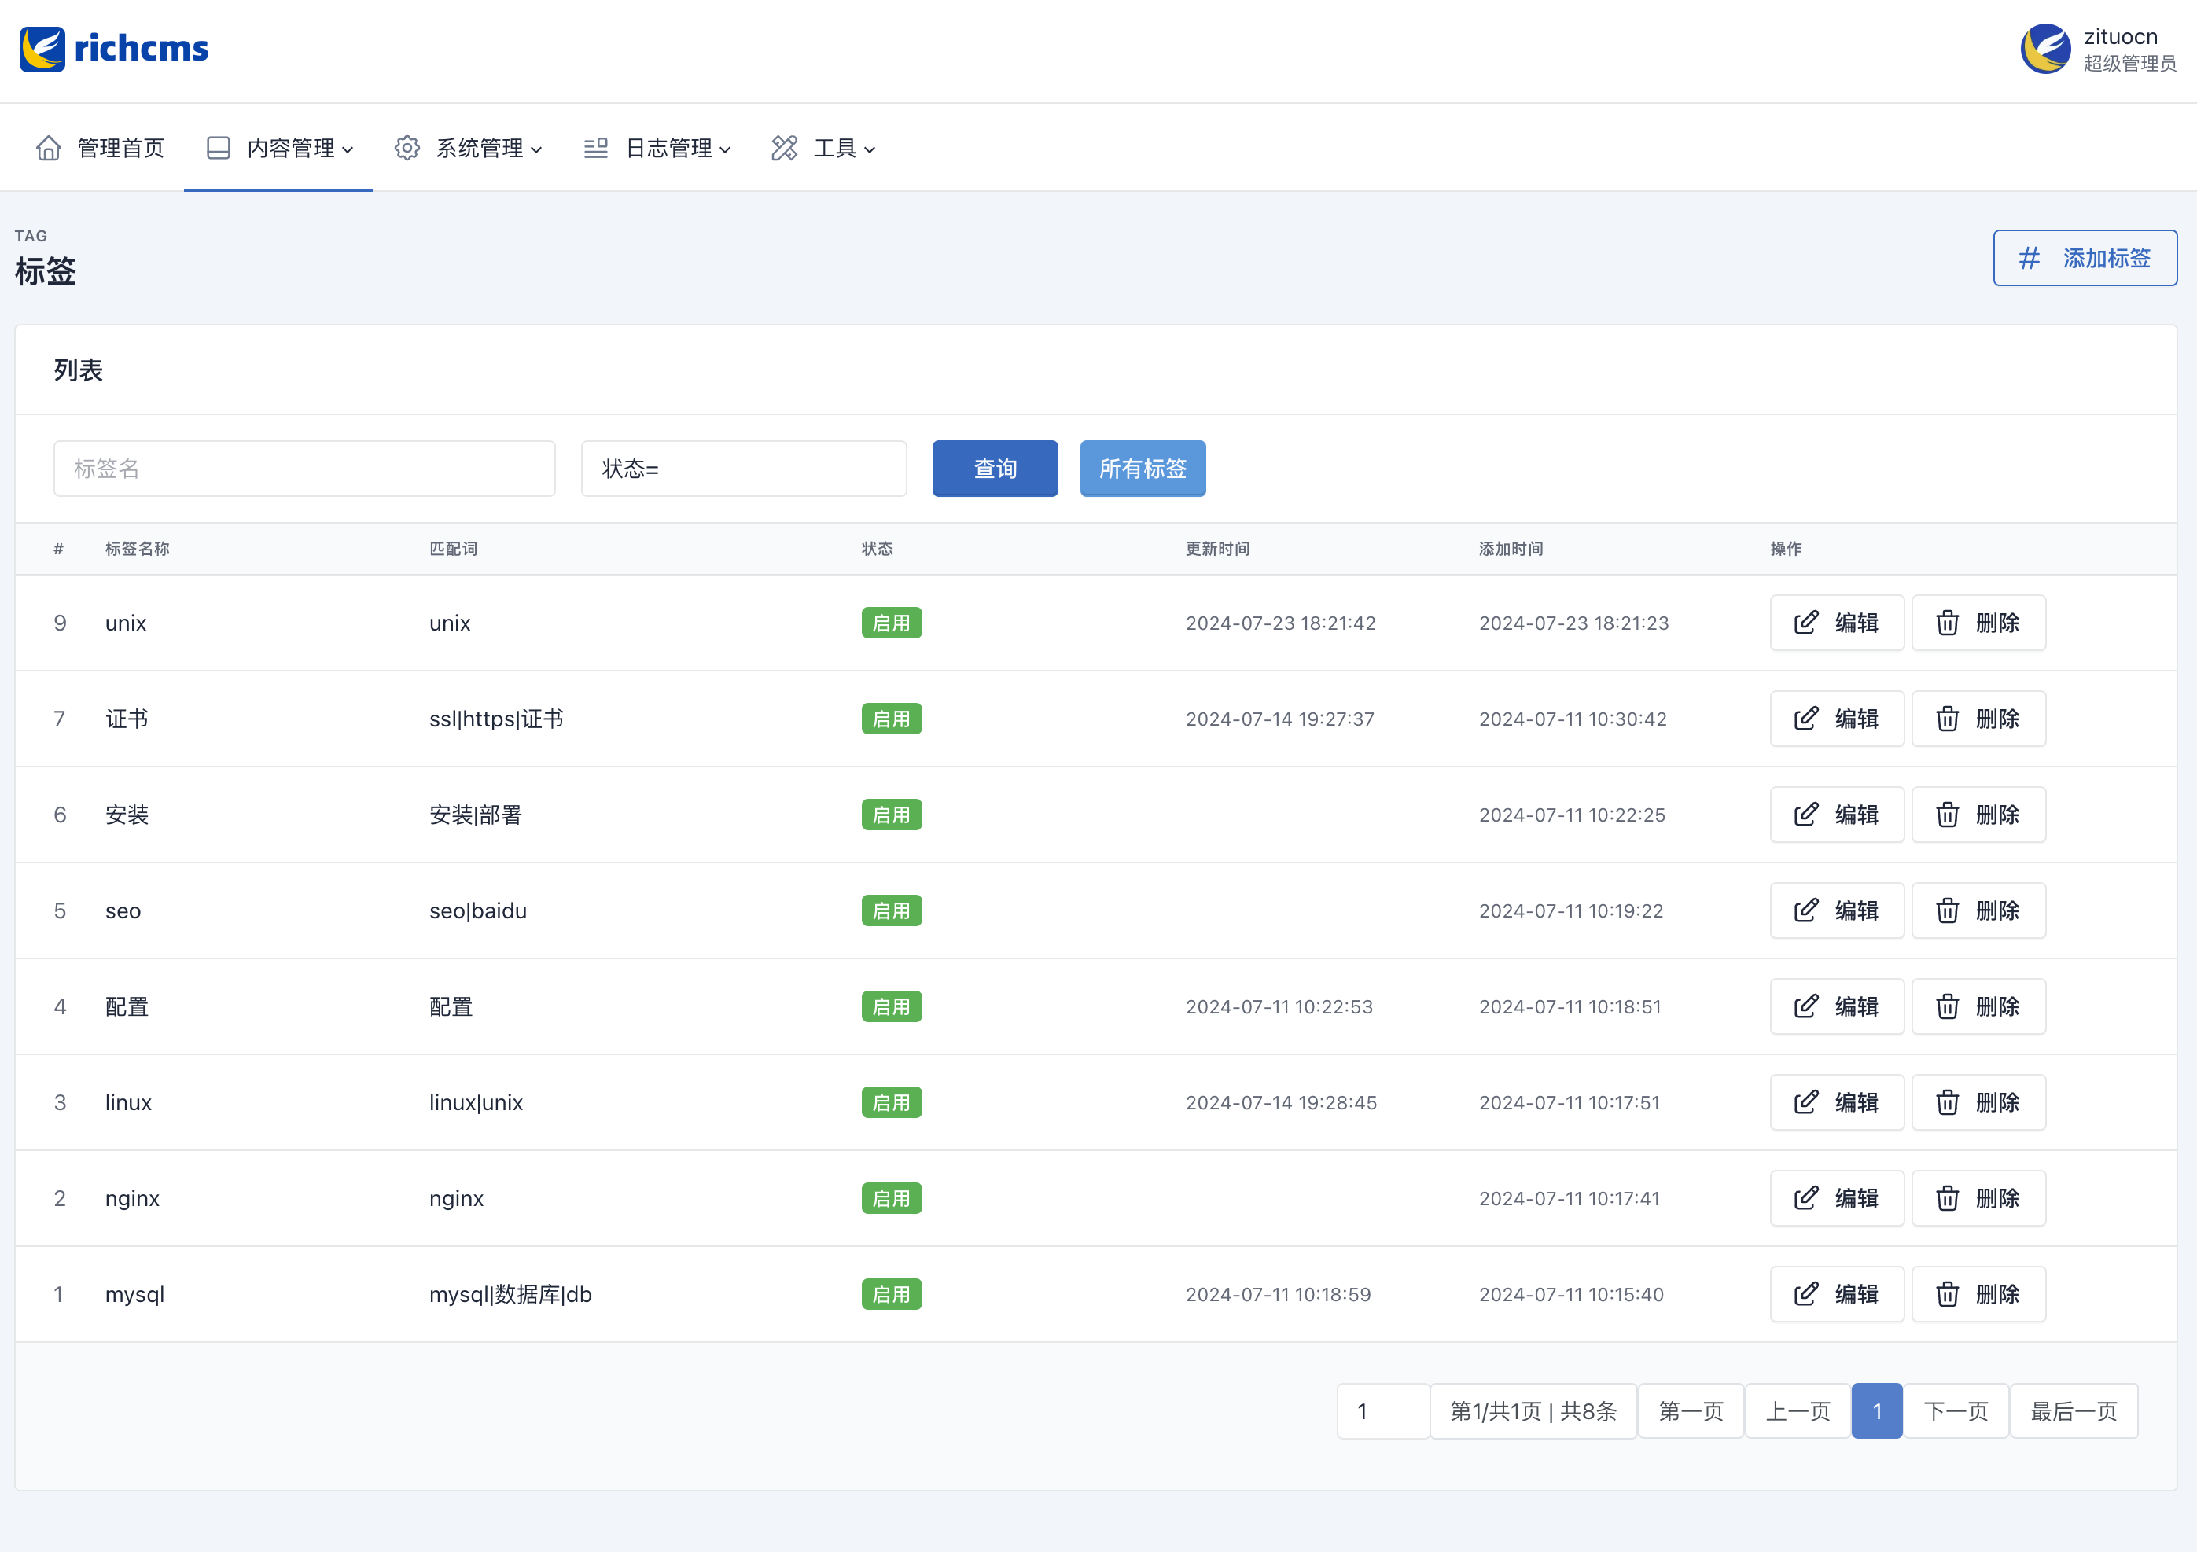Click the 启用 status badge for nginx
The height and width of the screenshot is (1552, 2197).
[x=891, y=1198]
